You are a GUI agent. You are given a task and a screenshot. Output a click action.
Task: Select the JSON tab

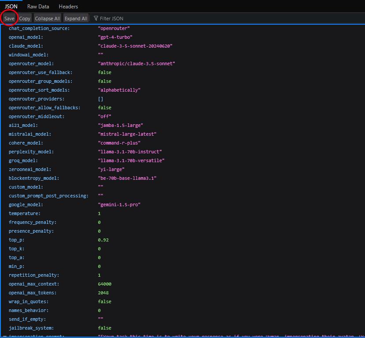click(x=11, y=7)
